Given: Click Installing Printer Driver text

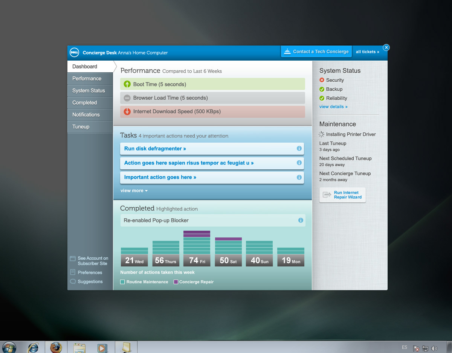Looking at the screenshot, I should (x=351, y=134).
